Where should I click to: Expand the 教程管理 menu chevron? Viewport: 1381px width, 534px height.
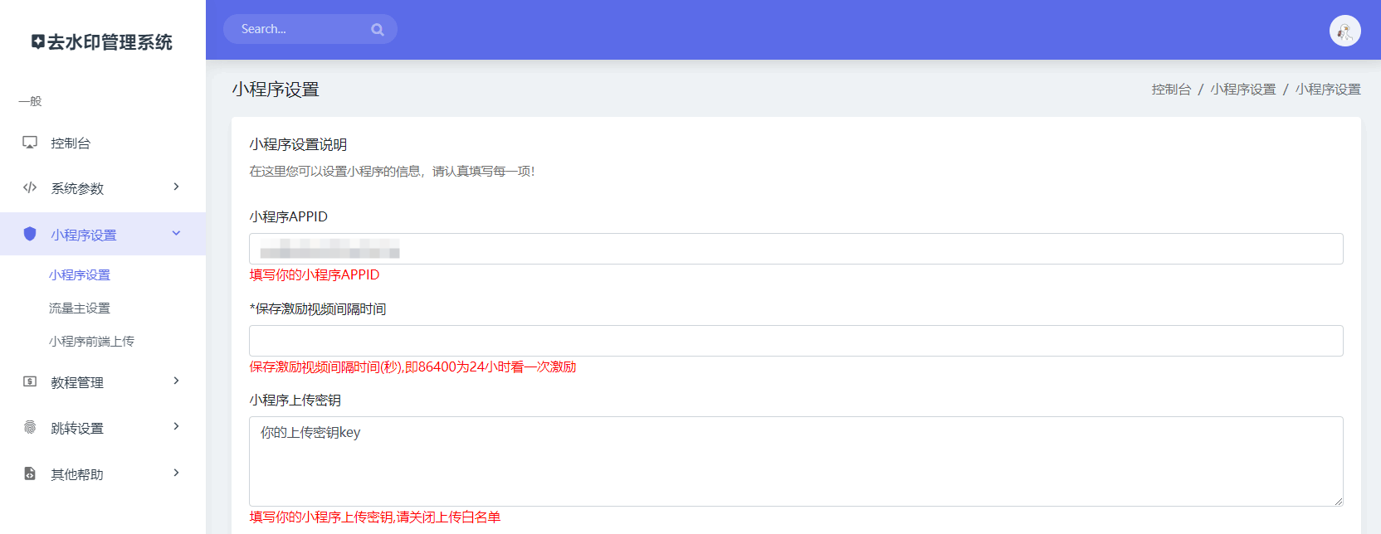[x=176, y=381]
